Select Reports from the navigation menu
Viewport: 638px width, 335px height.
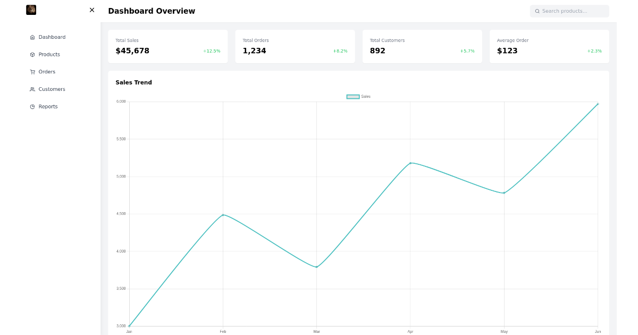(x=48, y=106)
